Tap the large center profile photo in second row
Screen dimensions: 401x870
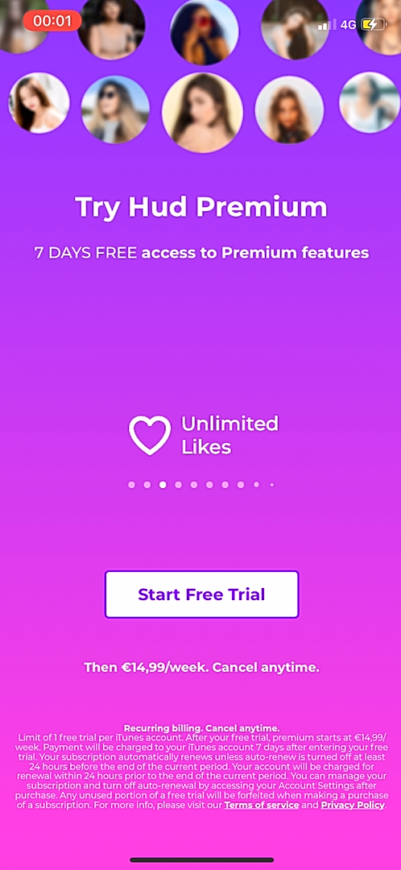tap(202, 113)
